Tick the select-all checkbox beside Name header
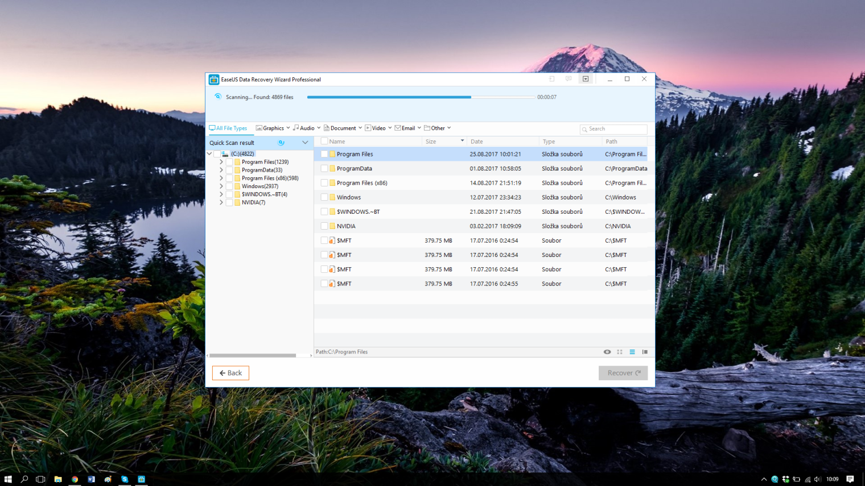The width and height of the screenshot is (865, 486). coord(324,142)
